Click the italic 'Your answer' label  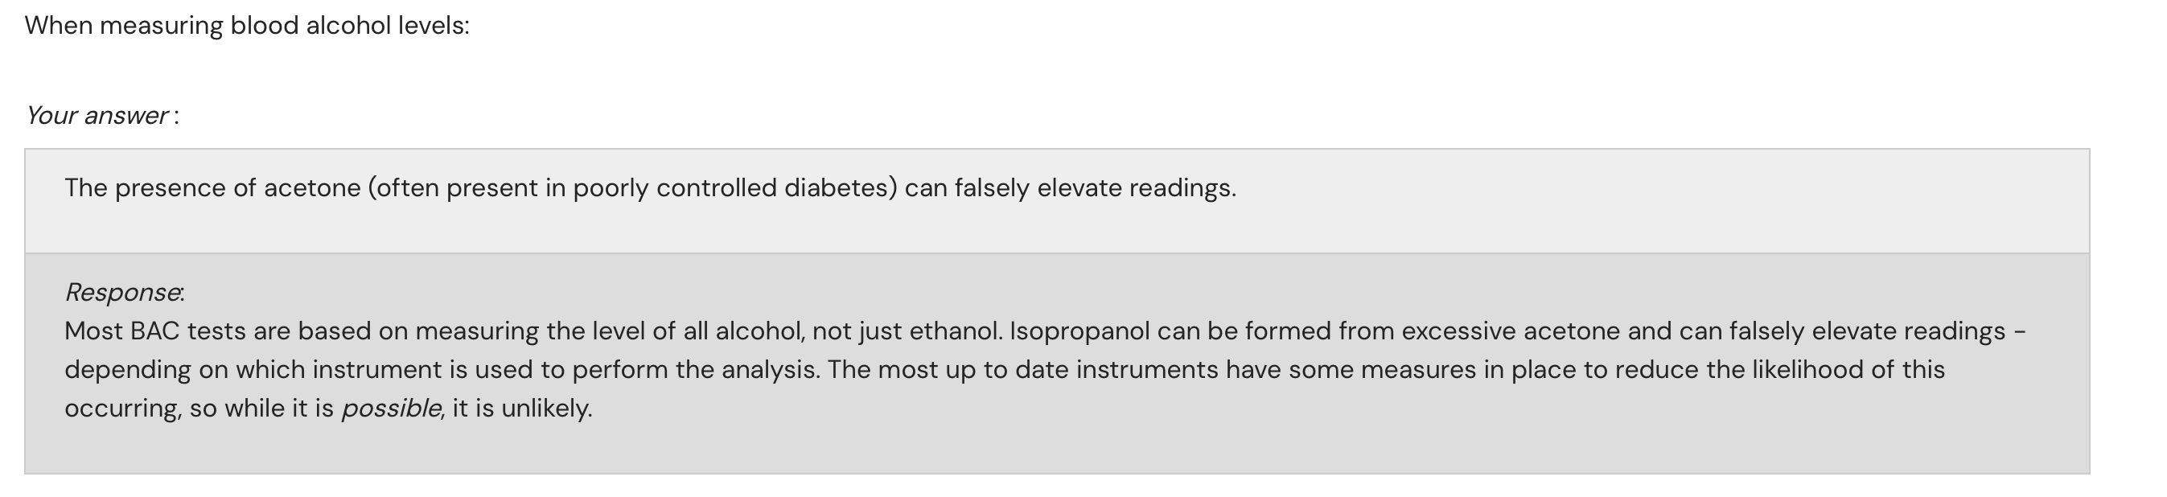pos(97,116)
